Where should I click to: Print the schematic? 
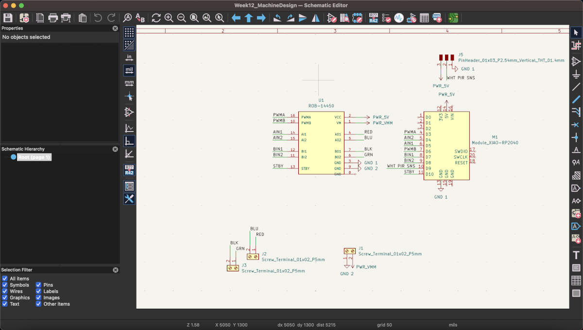coord(52,18)
